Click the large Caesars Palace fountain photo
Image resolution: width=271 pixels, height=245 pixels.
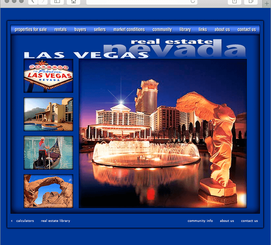coord(163,133)
